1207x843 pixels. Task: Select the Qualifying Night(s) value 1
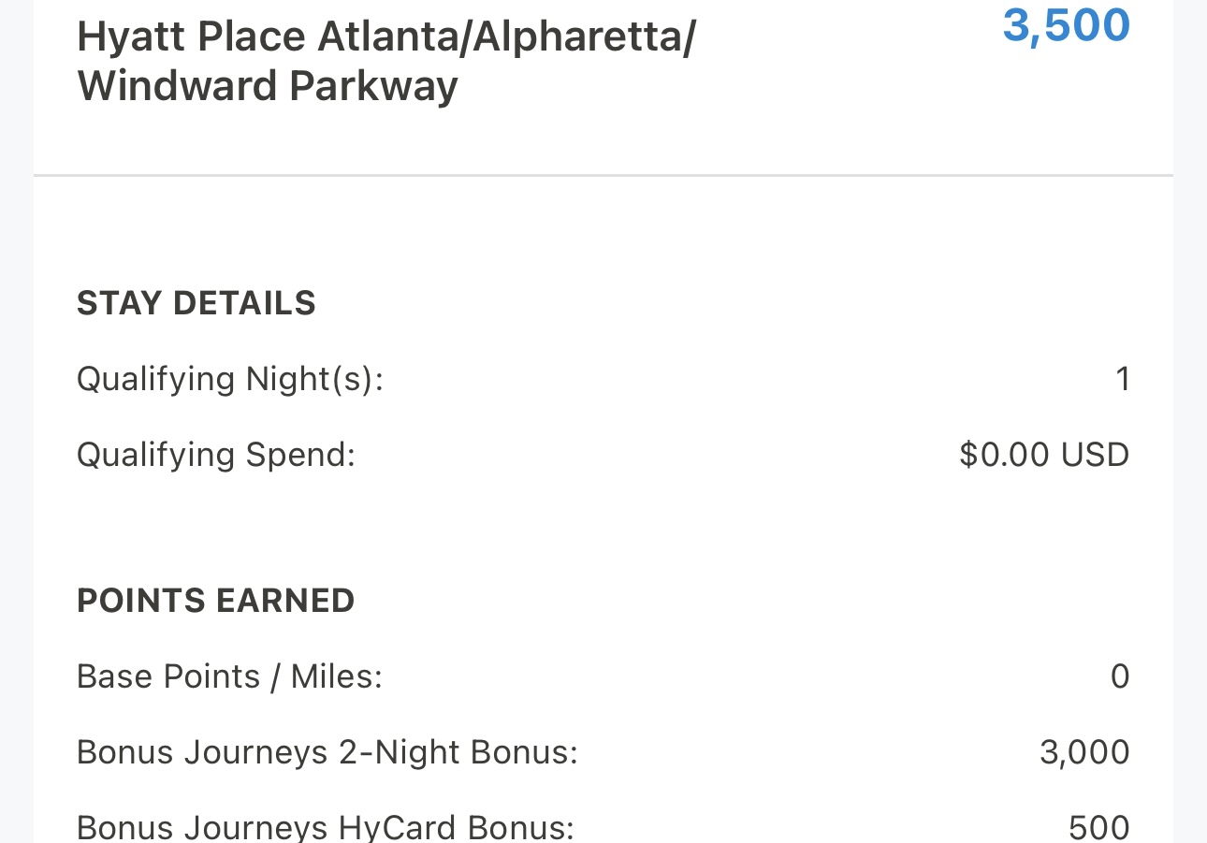coord(1123,379)
